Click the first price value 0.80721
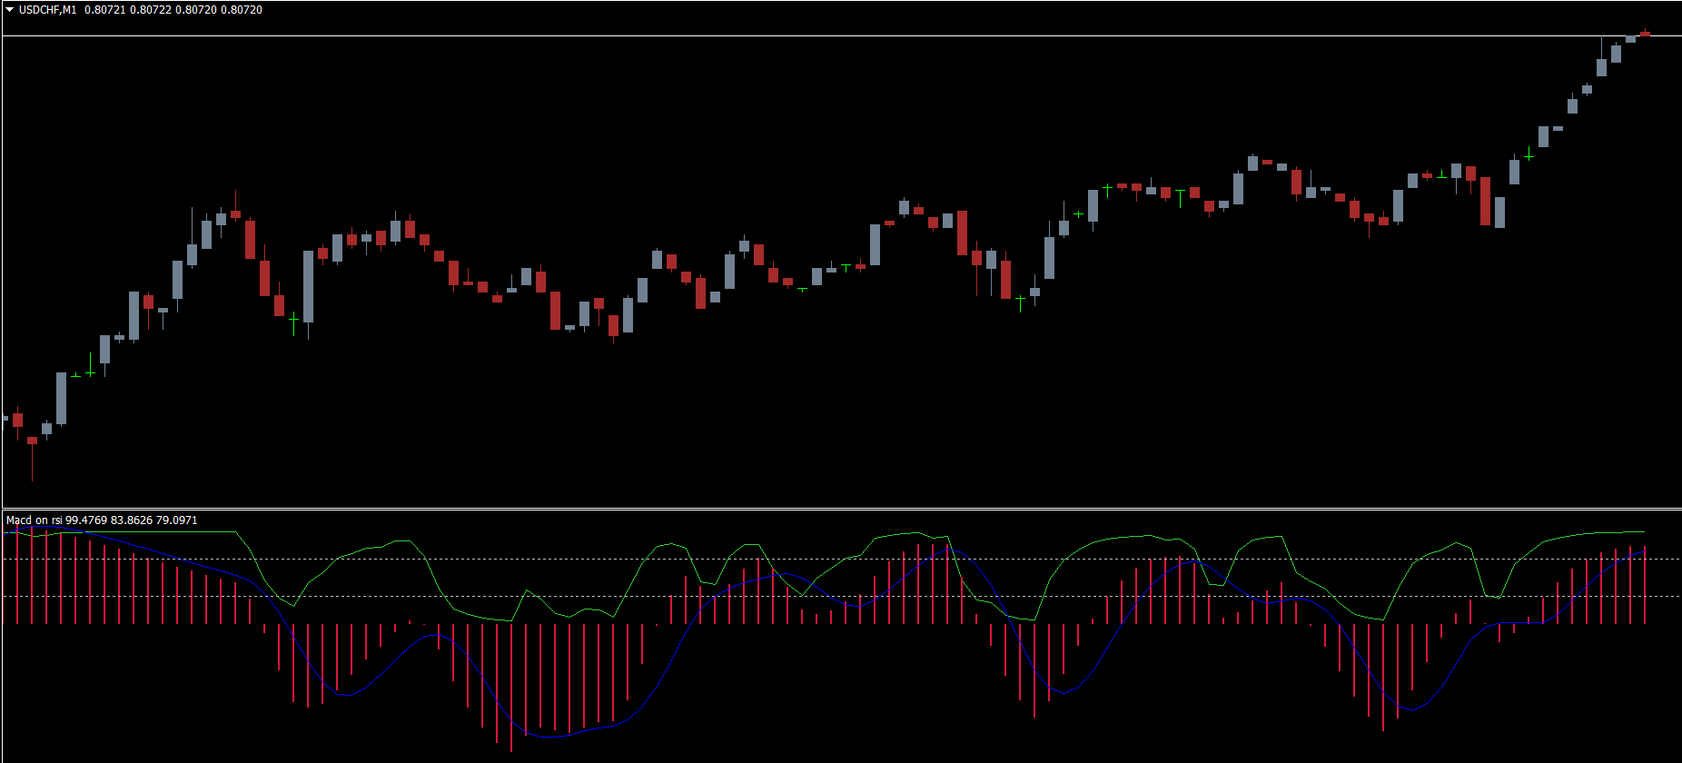 pos(104,10)
